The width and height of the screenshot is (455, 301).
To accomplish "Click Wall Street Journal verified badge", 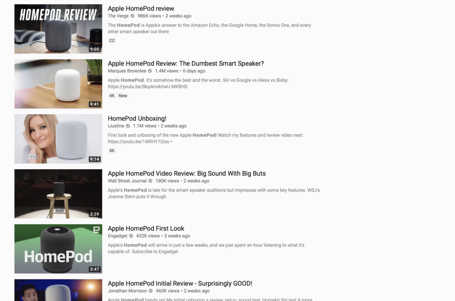I will [x=150, y=181].
